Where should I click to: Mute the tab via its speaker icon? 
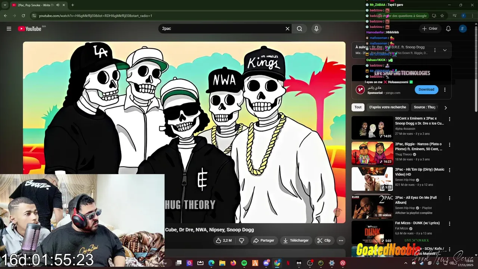[58, 5]
